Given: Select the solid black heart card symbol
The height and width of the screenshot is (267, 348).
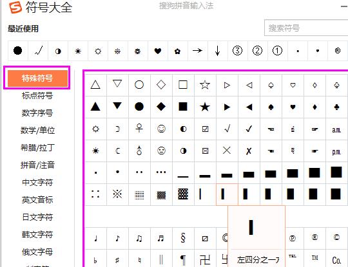Looking at the screenshot, I should tap(293, 107).
